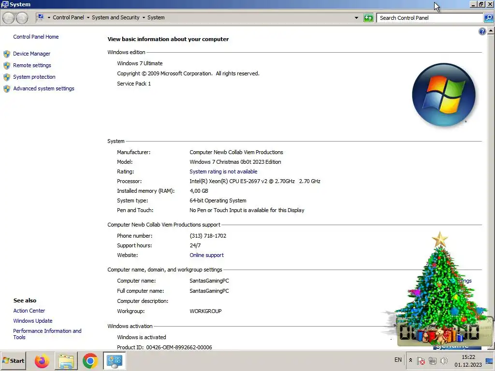Launch Google Chrome from the taskbar
Image resolution: width=495 pixels, height=371 pixels.
tap(90, 361)
